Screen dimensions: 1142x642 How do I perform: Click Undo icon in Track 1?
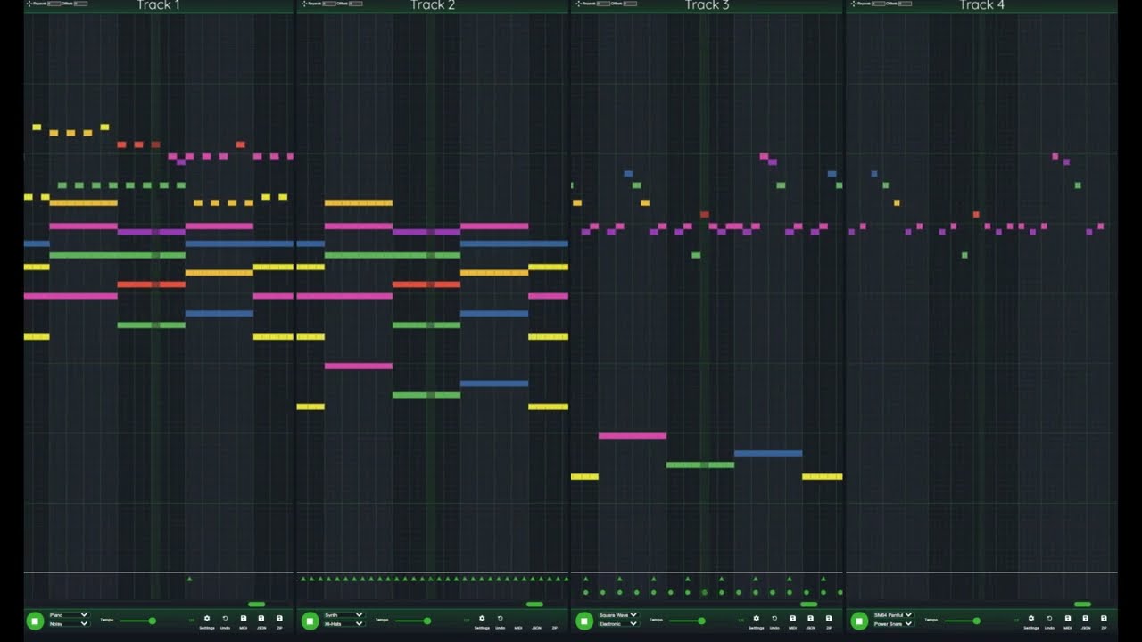225,618
